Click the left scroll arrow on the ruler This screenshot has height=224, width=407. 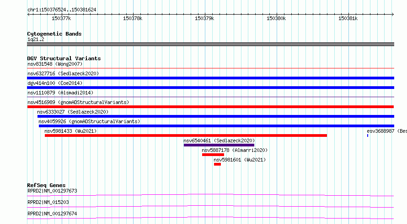[28, 15]
